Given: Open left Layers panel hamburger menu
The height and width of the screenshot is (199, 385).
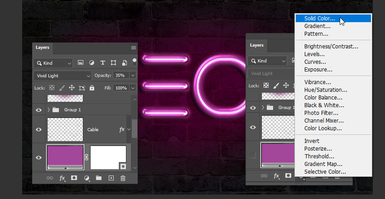Looking at the screenshot, I should [x=134, y=48].
